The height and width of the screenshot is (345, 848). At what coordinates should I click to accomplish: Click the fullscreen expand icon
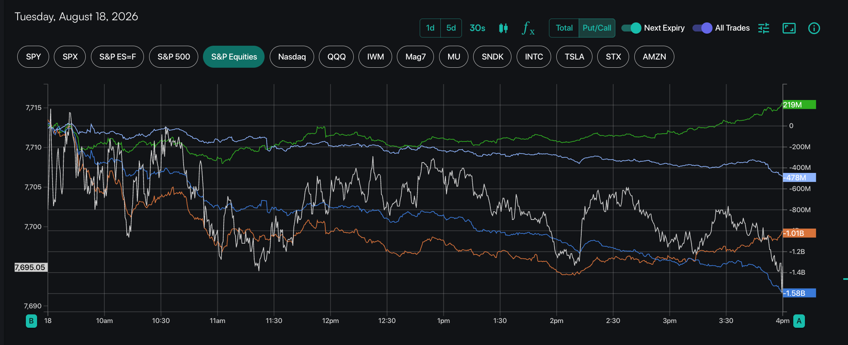click(x=789, y=28)
